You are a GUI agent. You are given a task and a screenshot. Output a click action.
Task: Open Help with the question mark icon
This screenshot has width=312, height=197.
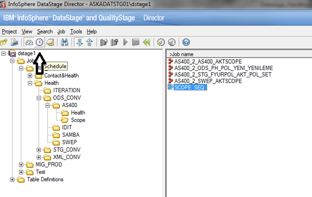(x=186, y=42)
